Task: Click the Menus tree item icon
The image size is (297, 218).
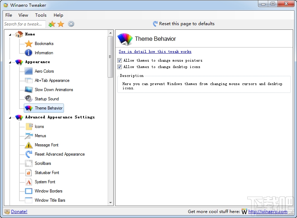Action: coord(29,135)
